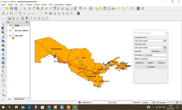This screenshot has height=110, width=182.
Task: Open the Растр menu
Action: [51, 5]
